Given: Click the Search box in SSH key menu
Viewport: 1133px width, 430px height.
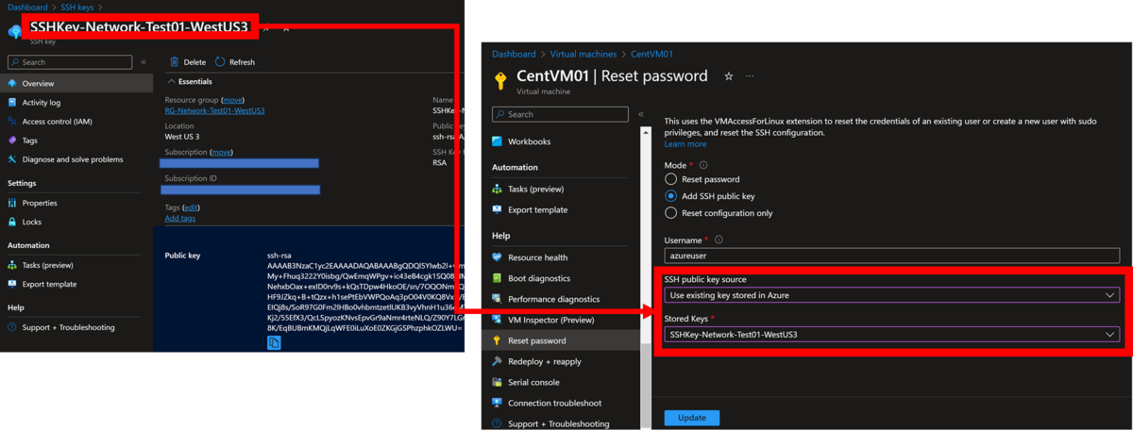Looking at the screenshot, I should (70, 62).
